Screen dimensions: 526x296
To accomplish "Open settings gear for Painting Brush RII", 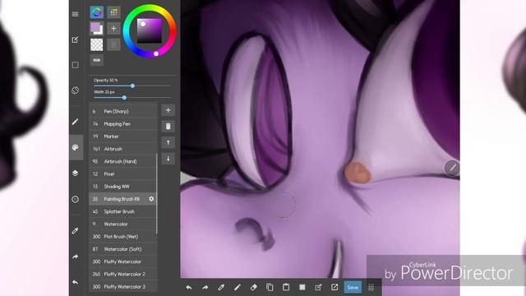I will pos(151,199).
